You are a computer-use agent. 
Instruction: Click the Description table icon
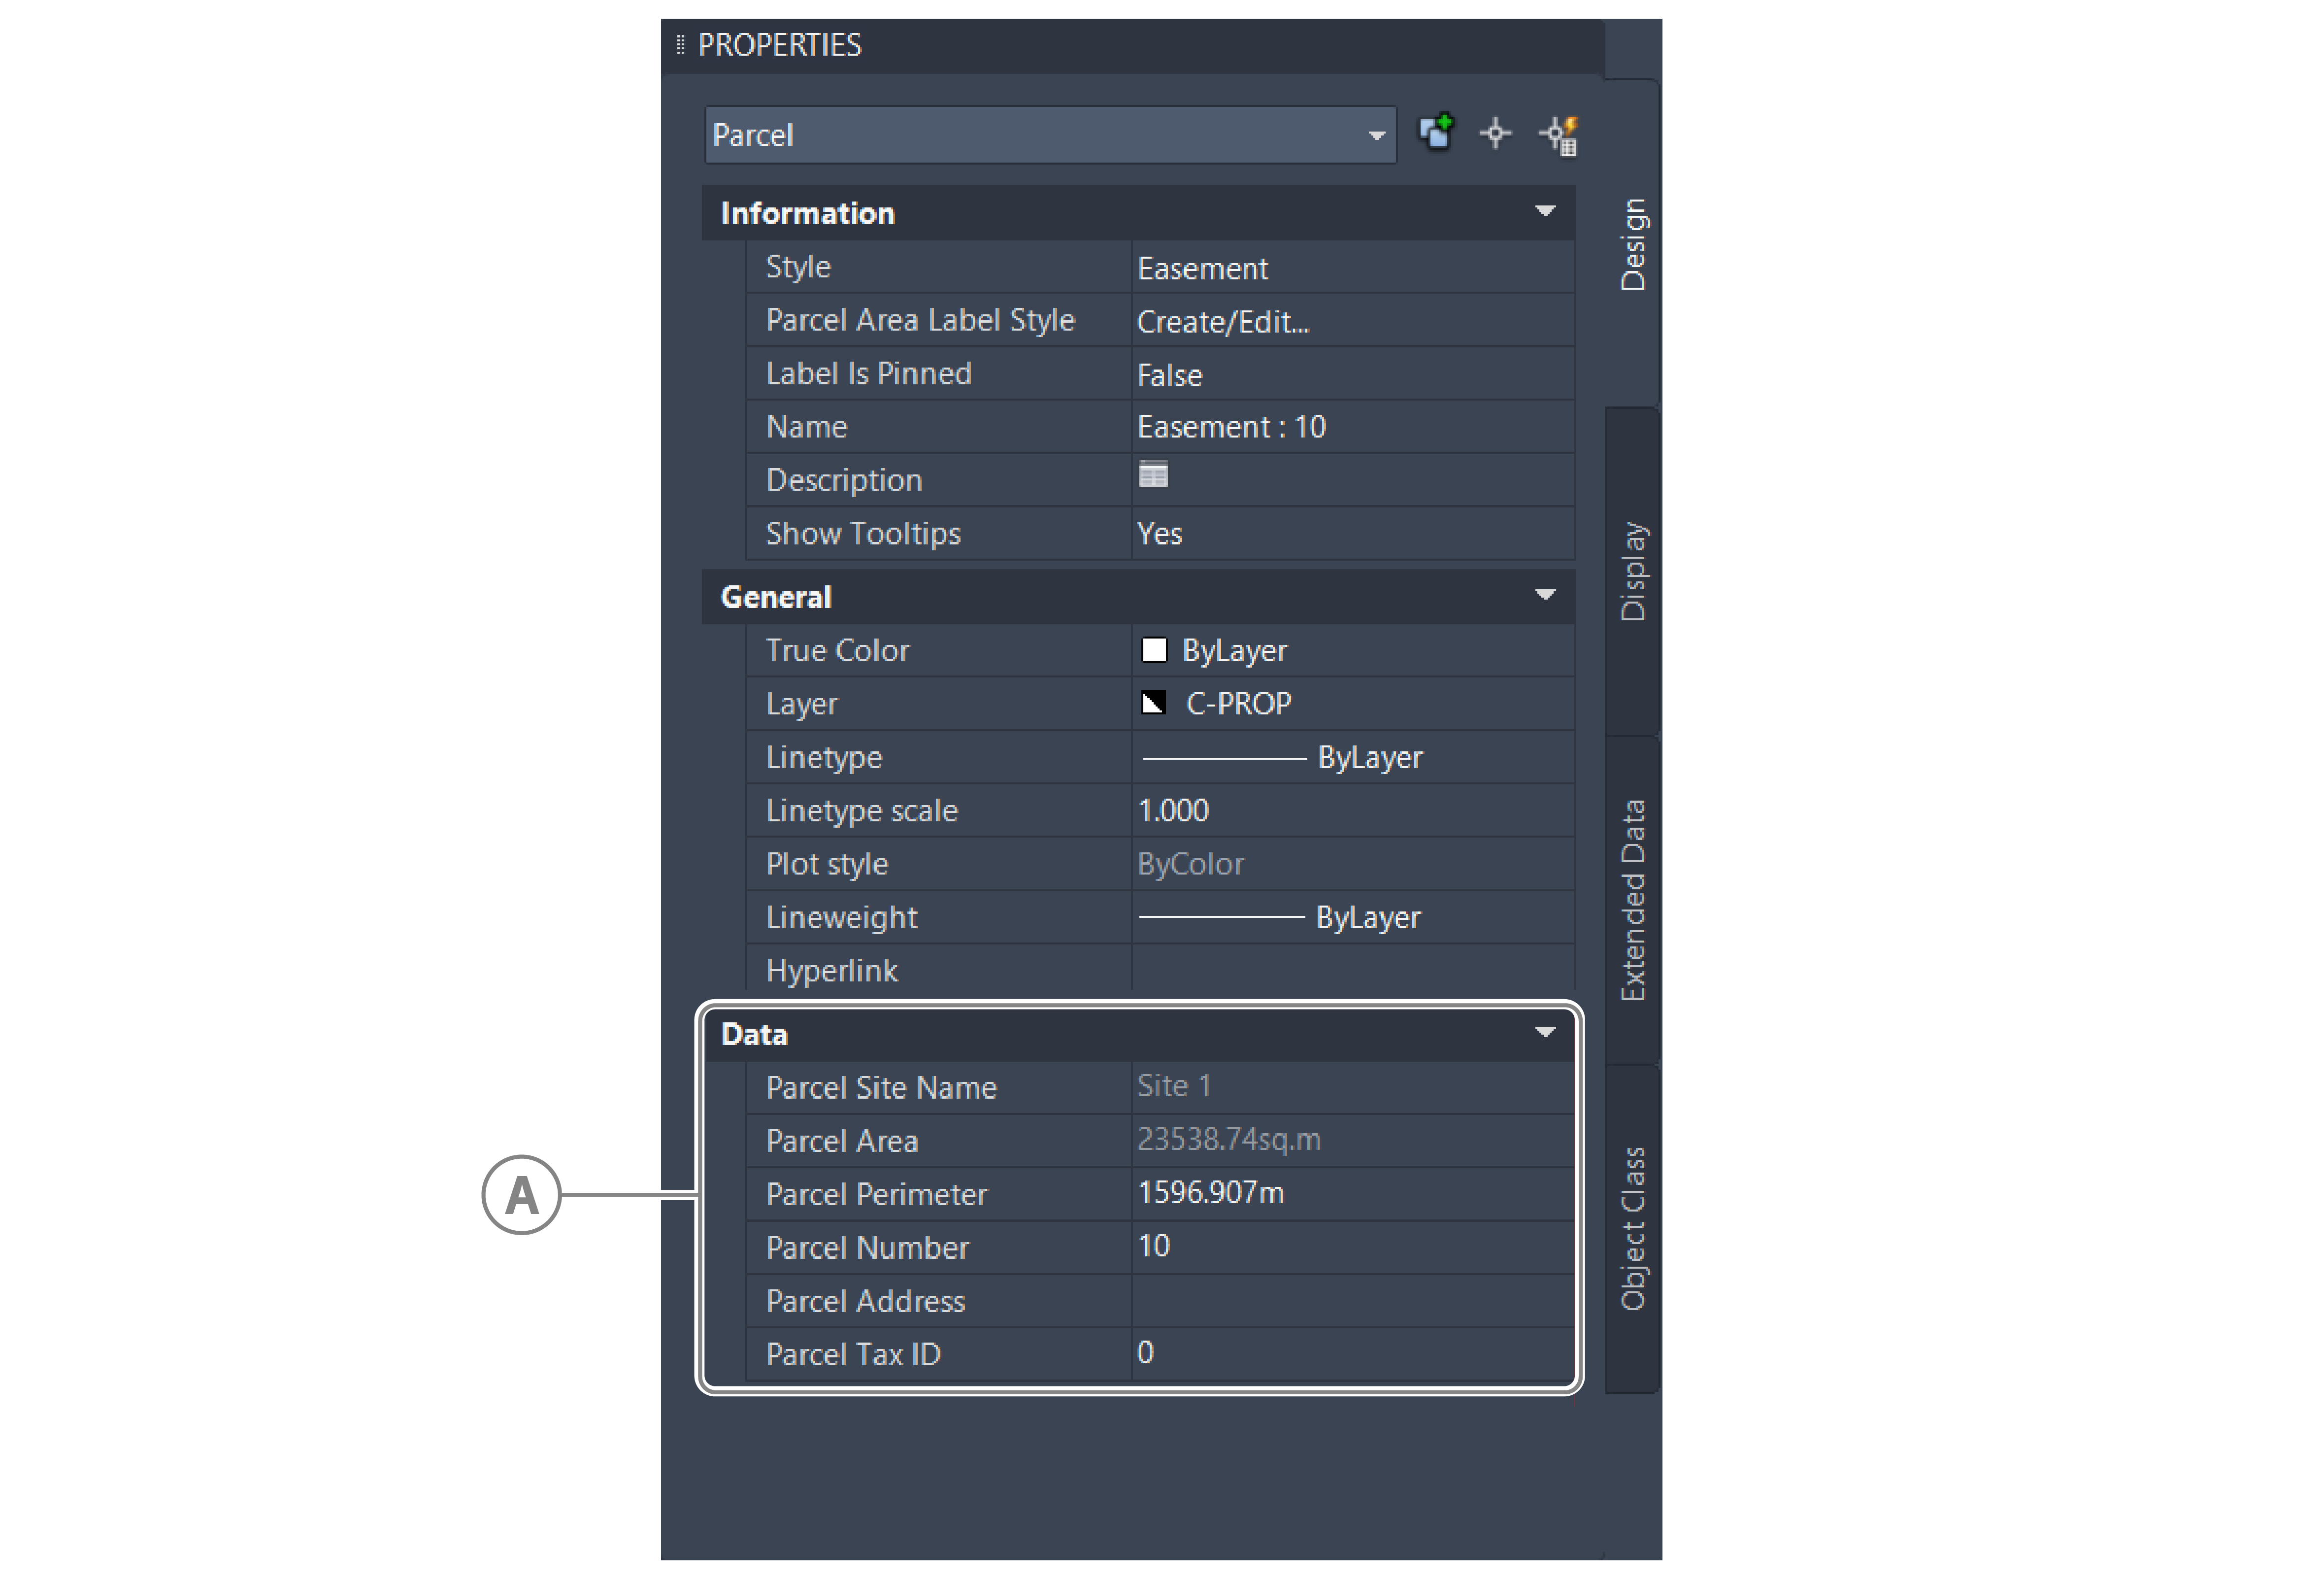click(1153, 475)
